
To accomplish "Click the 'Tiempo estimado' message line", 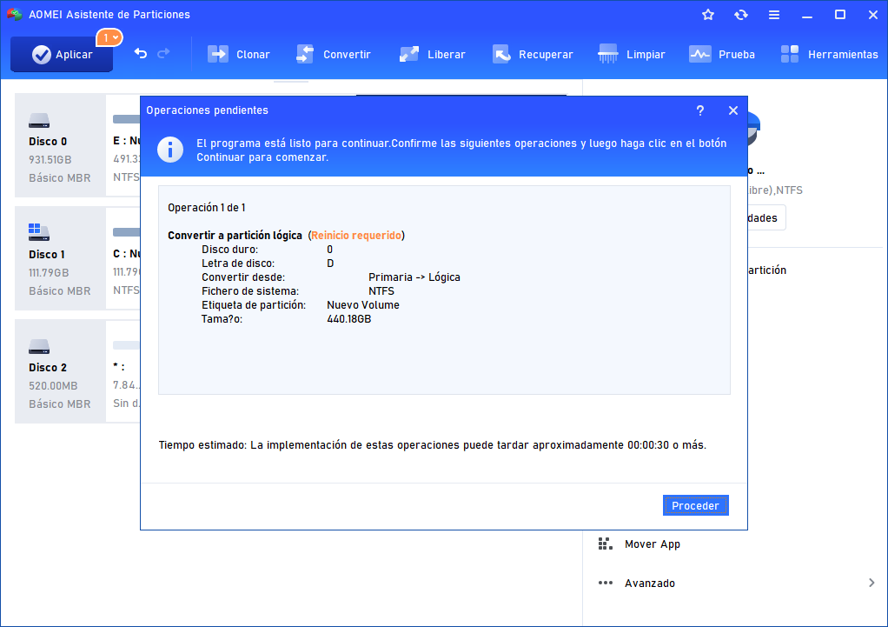I will pyautogui.click(x=432, y=445).
